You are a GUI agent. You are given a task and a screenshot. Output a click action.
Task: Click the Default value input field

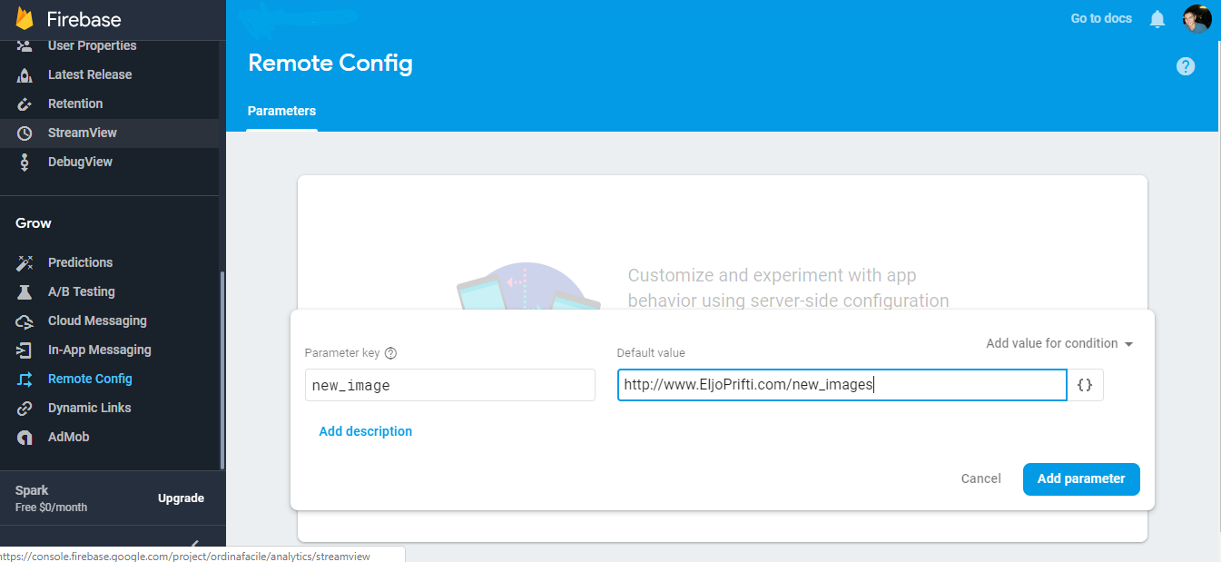click(x=842, y=385)
